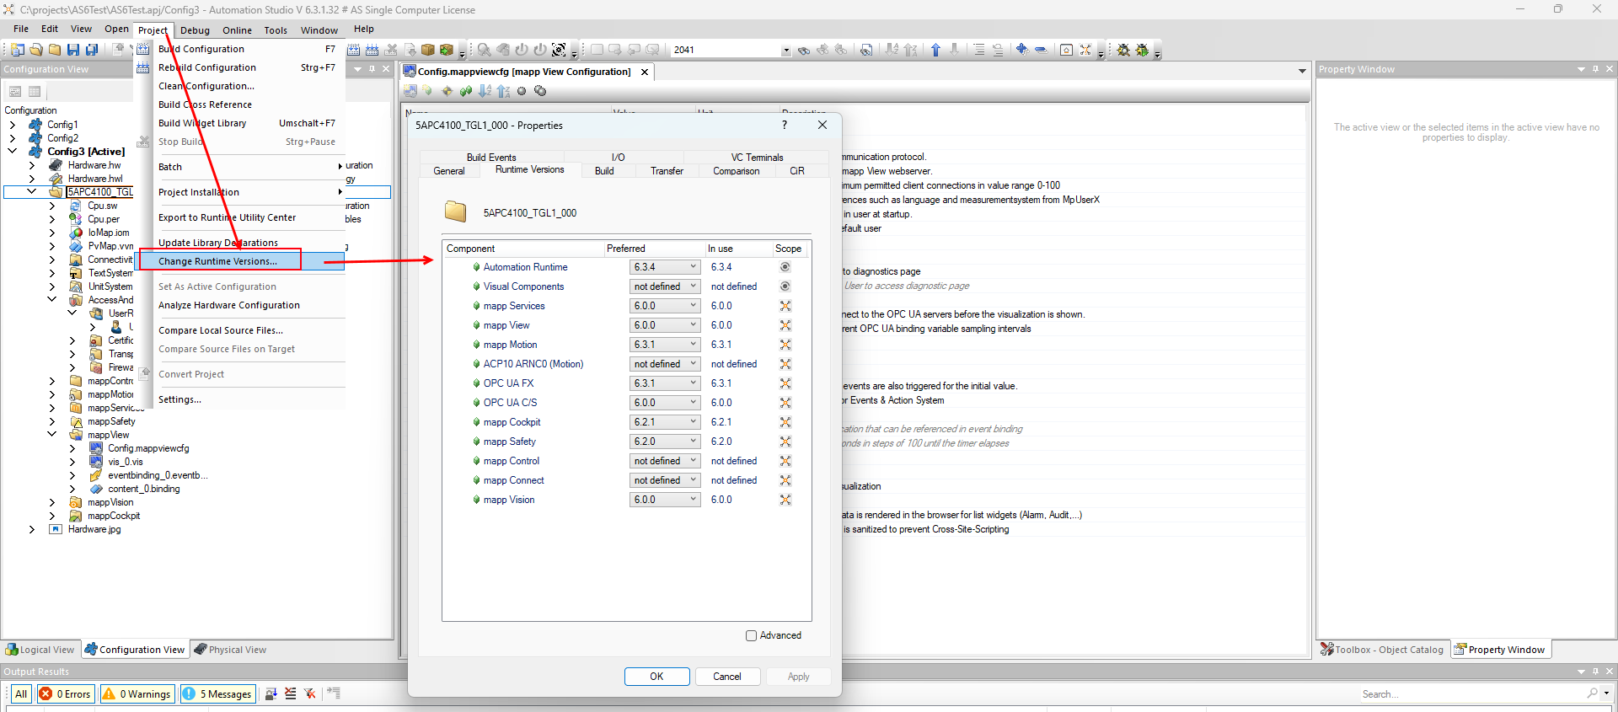Select Automation Runtime scope radio button
The image size is (1618, 712).
tap(785, 267)
